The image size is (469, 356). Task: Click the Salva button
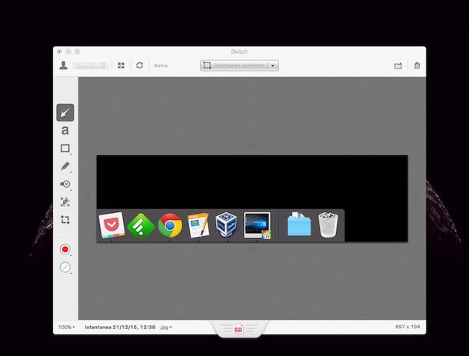click(161, 65)
